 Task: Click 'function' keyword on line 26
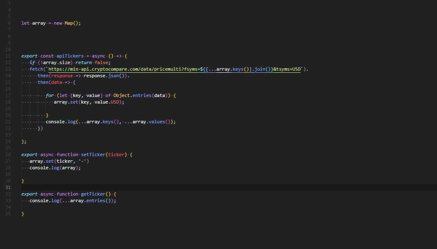(67, 154)
